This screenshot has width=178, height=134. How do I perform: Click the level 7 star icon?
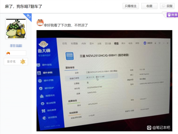(x=23, y=61)
